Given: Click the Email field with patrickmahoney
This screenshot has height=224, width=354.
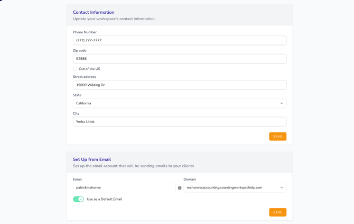Looking at the screenshot, I should point(124,187).
